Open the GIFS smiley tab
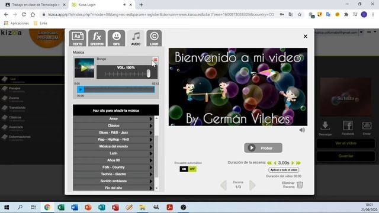Image resolution: width=379 pixels, height=213 pixels. tap(116, 38)
